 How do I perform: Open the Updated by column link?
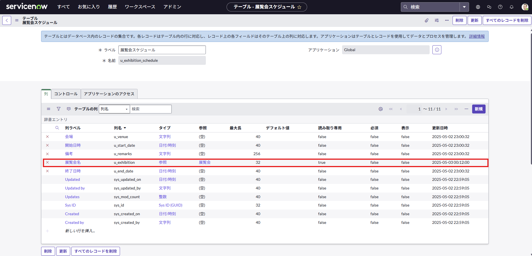click(75, 188)
